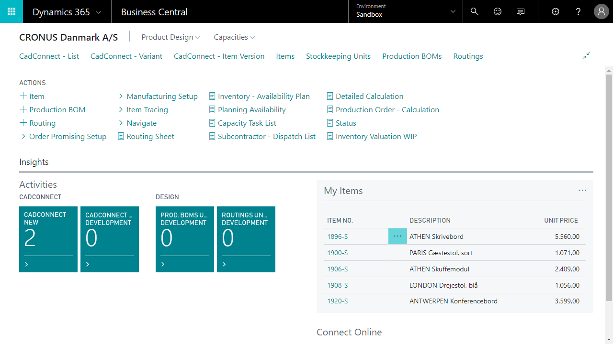Click the Business Central title
This screenshot has height=344, width=613.
[154, 12]
